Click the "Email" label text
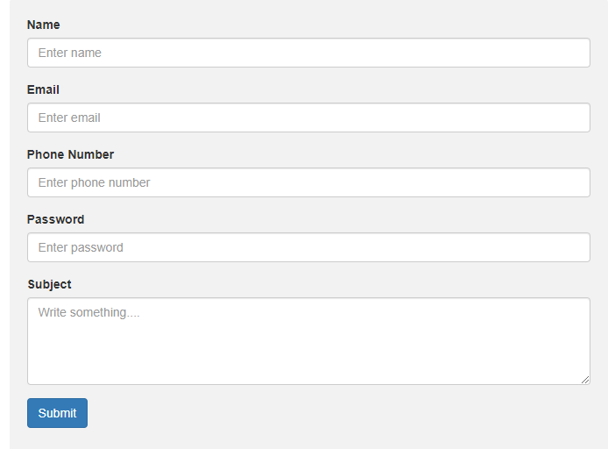615x449 pixels. click(x=44, y=89)
